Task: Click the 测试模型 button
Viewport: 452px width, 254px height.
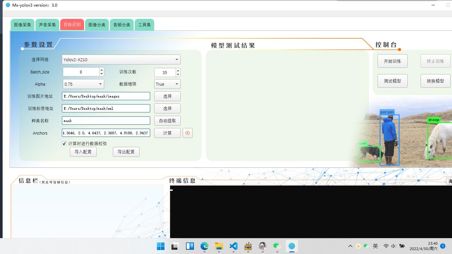Action: tap(392, 81)
